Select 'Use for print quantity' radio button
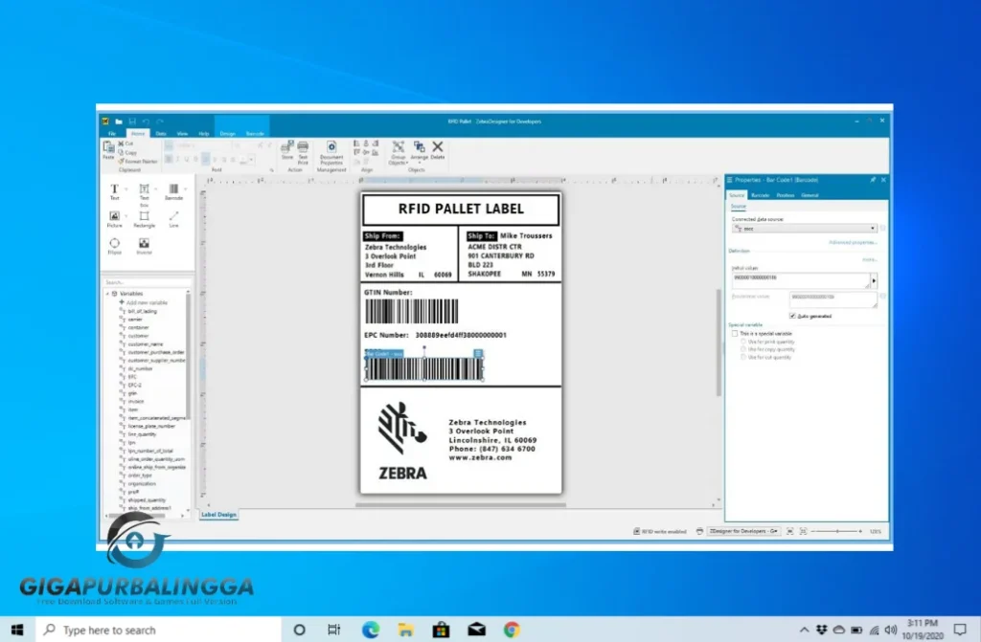Image resolution: width=981 pixels, height=642 pixels. 743,342
